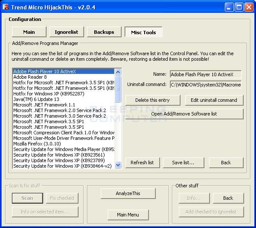
Task: Click the Info on selected item... button
Action: tap(45, 212)
